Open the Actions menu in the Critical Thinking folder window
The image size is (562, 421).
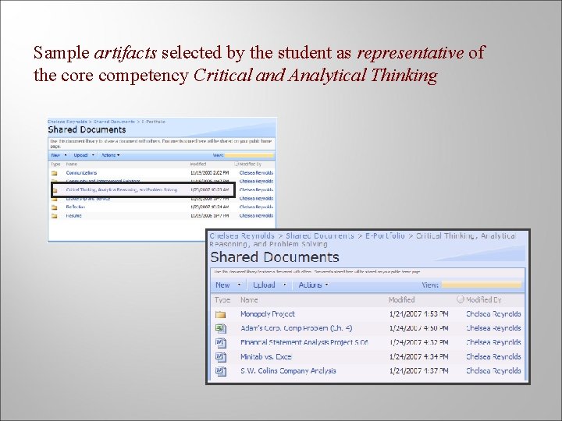click(310, 285)
